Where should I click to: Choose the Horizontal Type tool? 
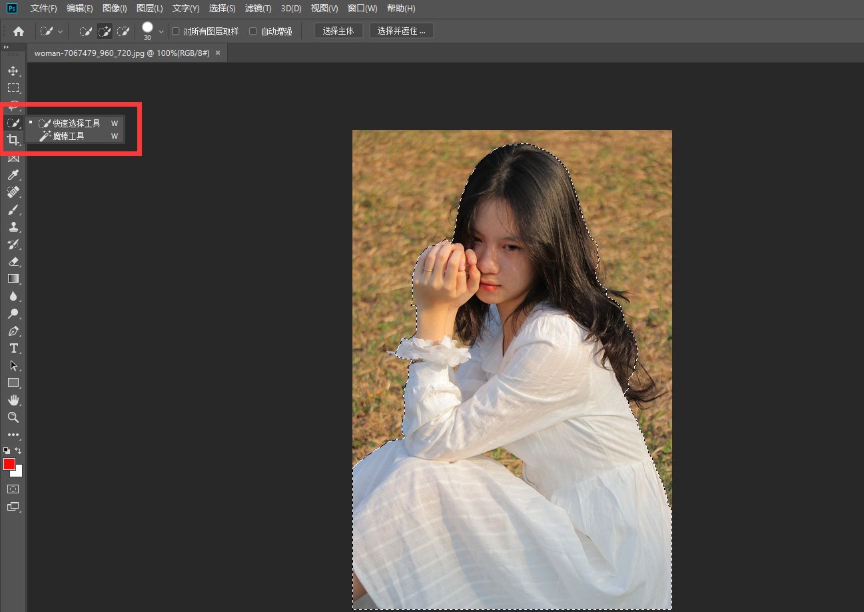pyautogui.click(x=13, y=348)
